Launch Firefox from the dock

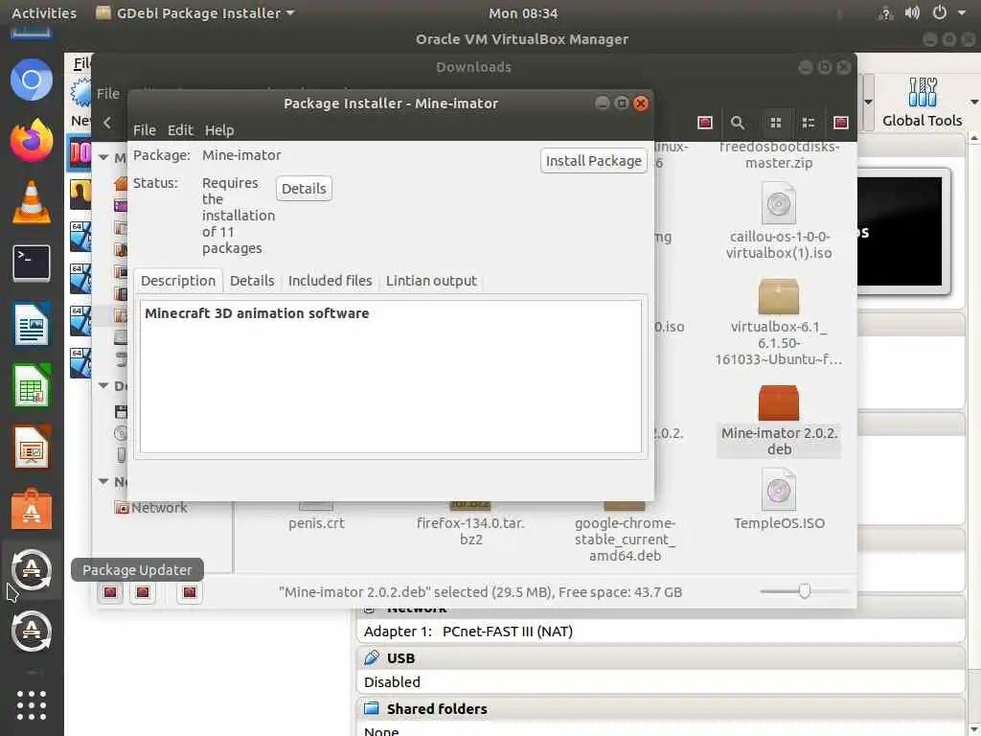[x=32, y=140]
